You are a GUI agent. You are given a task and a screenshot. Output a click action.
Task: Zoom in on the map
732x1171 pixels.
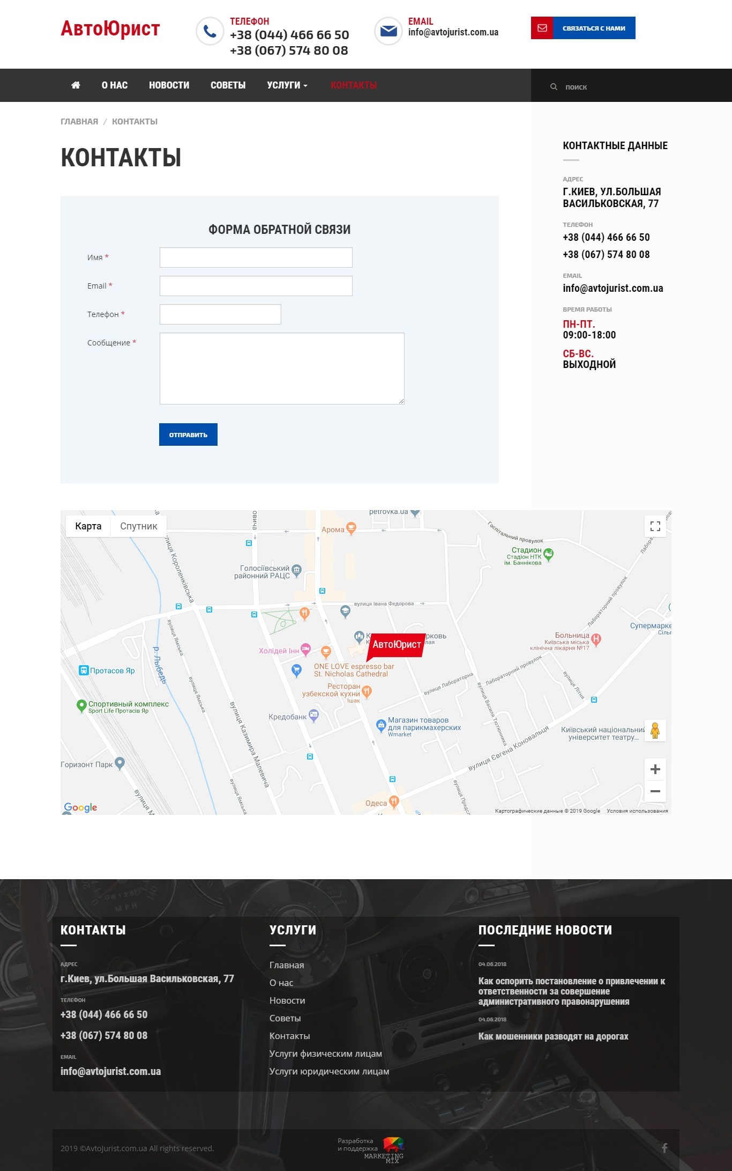click(655, 770)
